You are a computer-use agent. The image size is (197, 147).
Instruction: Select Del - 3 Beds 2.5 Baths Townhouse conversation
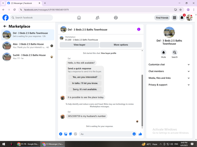tap(28, 35)
